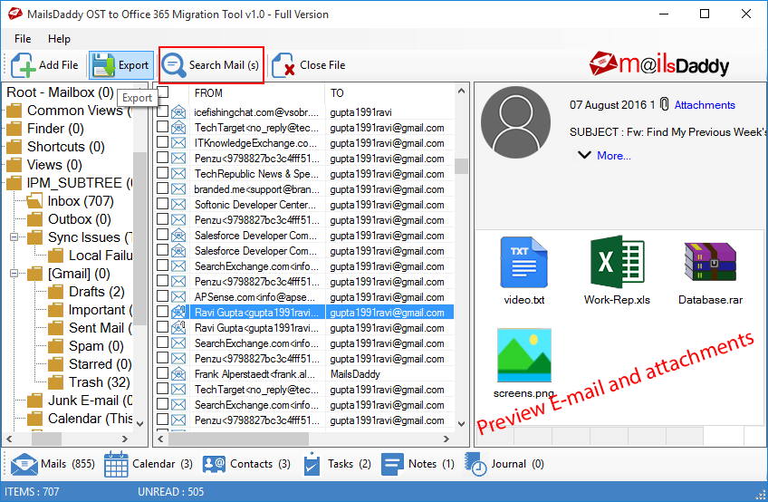The image size is (768, 502).
Task: Click mail list horizontal scrollbar thumb
Action: click(x=238, y=439)
